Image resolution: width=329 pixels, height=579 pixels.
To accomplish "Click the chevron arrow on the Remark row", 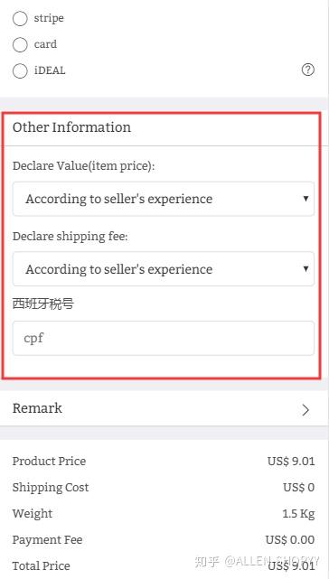I will pos(305,410).
